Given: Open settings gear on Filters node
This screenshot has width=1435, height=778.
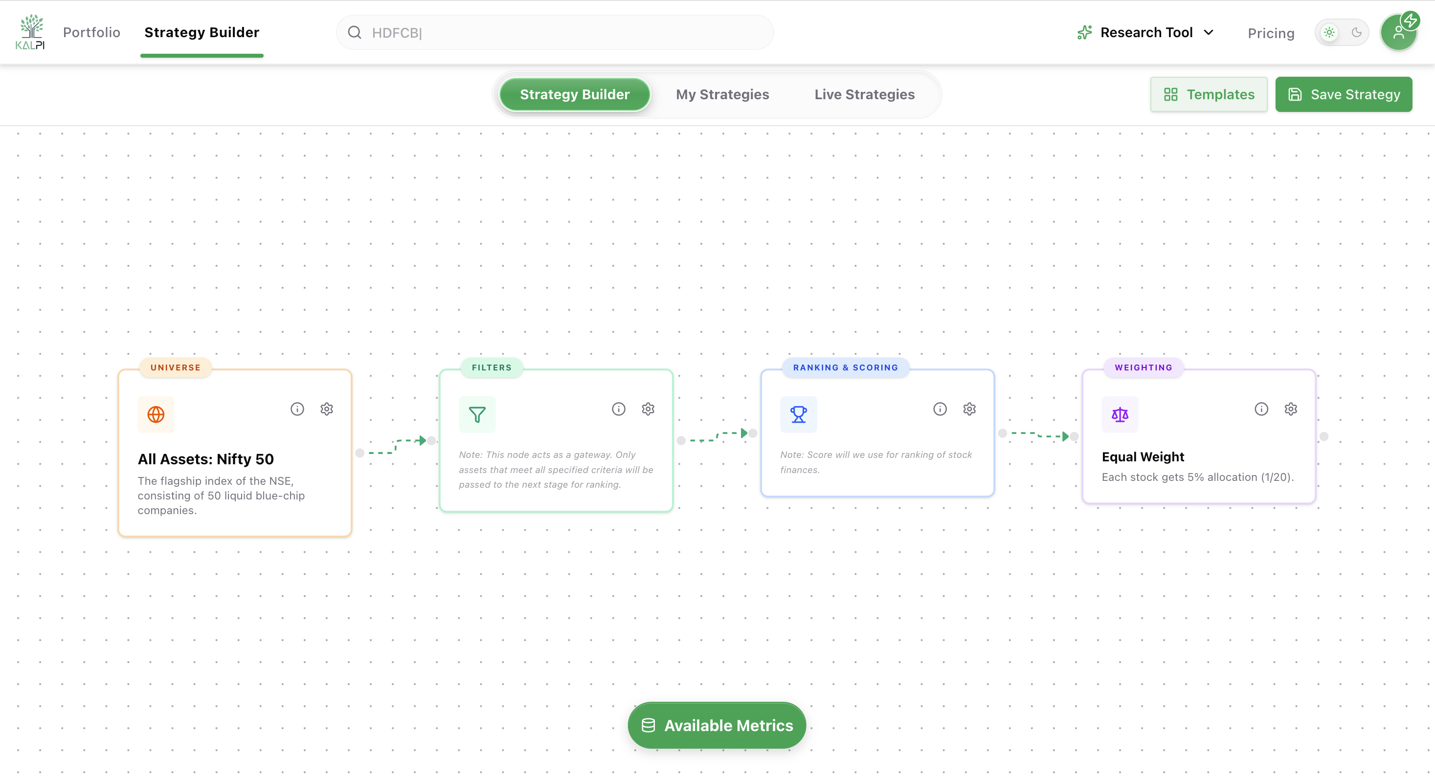Looking at the screenshot, I should pos(648,409).
